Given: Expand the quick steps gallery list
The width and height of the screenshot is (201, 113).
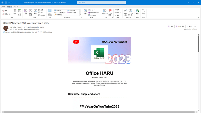Looking at the screenshot, I should point(80,15).
